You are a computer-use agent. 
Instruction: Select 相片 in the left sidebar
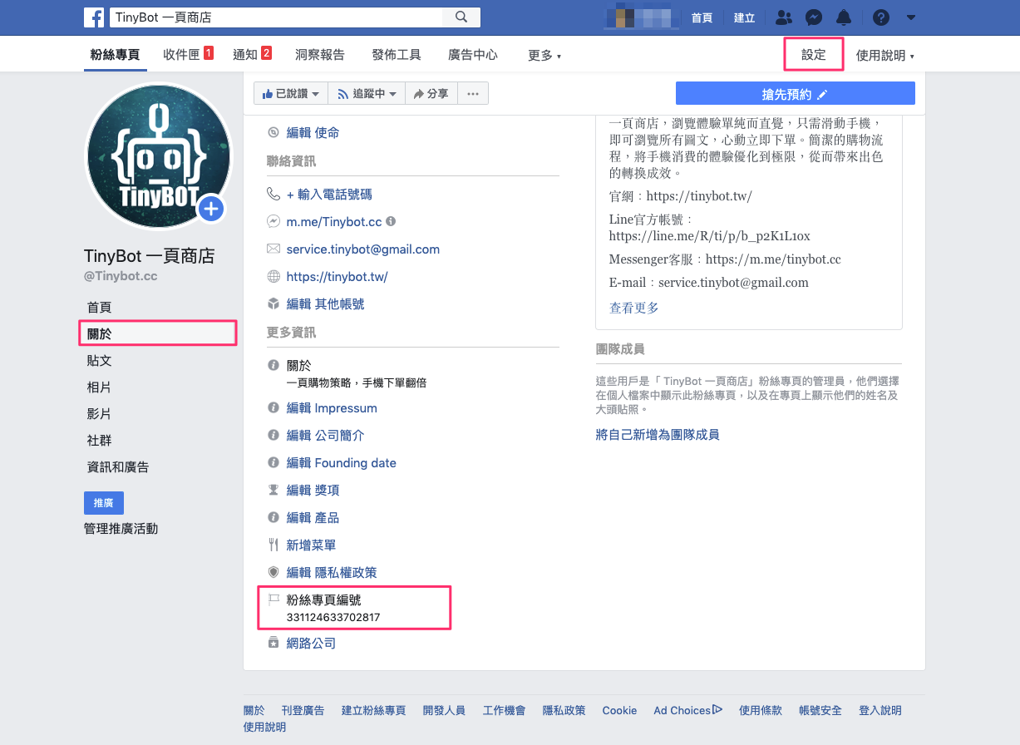[99, 387]
